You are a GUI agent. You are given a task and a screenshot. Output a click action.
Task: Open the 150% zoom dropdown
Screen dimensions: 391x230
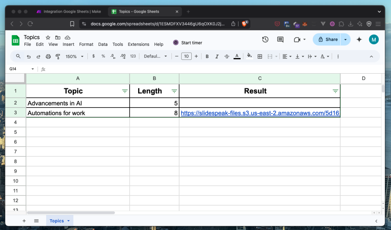[74, 56]
